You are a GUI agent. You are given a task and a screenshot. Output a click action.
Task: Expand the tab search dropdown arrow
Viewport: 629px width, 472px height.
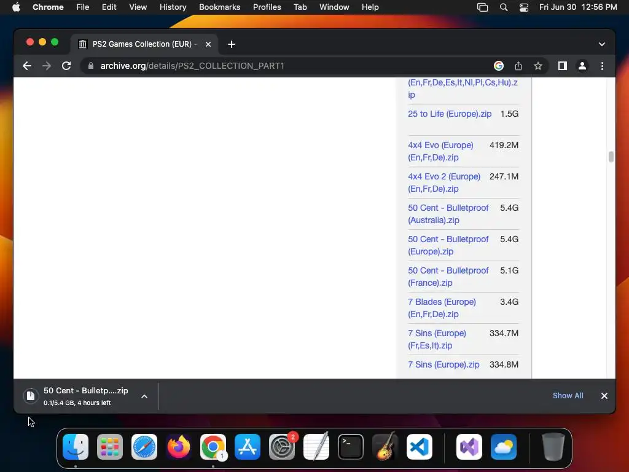point(602,44)
